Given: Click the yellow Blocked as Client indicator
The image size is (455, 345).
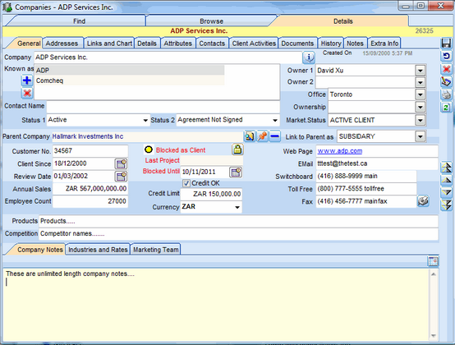Looking at the screenshot, I should 149,149.
